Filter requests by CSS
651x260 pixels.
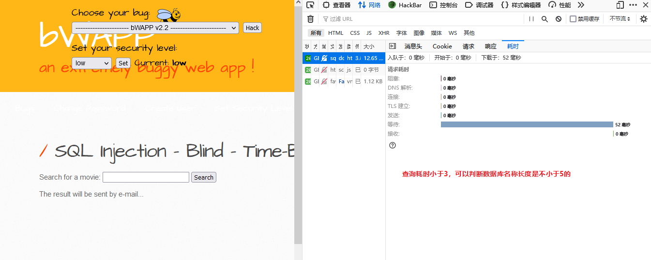coord(355,33)
